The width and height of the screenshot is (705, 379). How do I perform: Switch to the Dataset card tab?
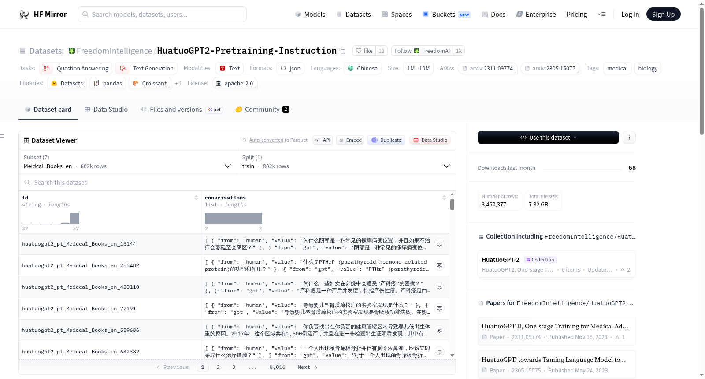(48, 110)
